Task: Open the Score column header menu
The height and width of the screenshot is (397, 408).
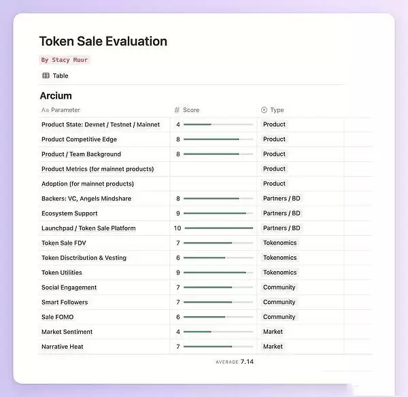Action: coord(191,109)
